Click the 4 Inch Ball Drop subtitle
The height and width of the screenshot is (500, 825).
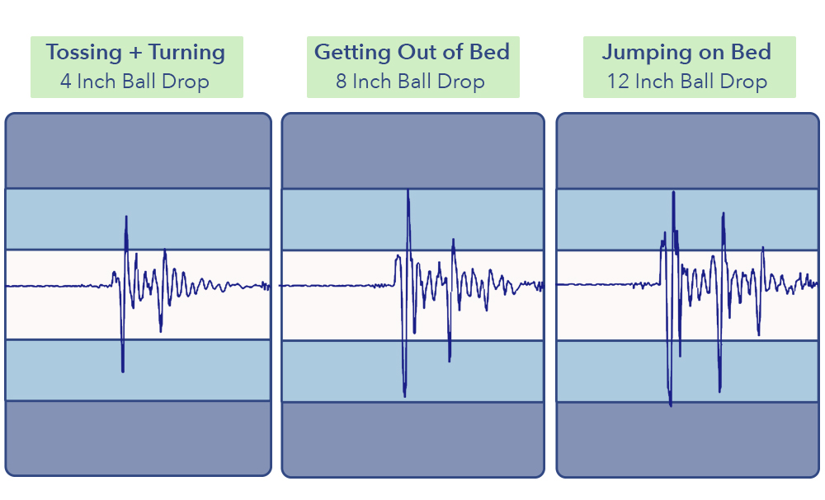pyautogui.click(x=134, y=82)
